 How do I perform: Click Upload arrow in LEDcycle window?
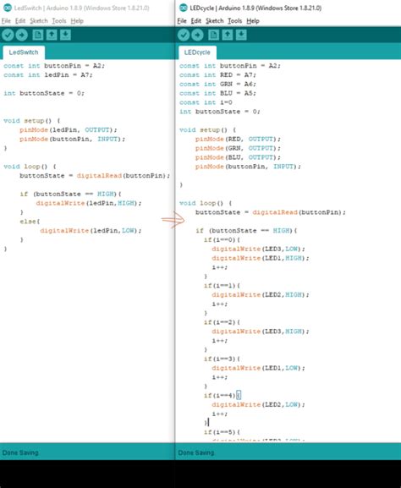point(197,35)
